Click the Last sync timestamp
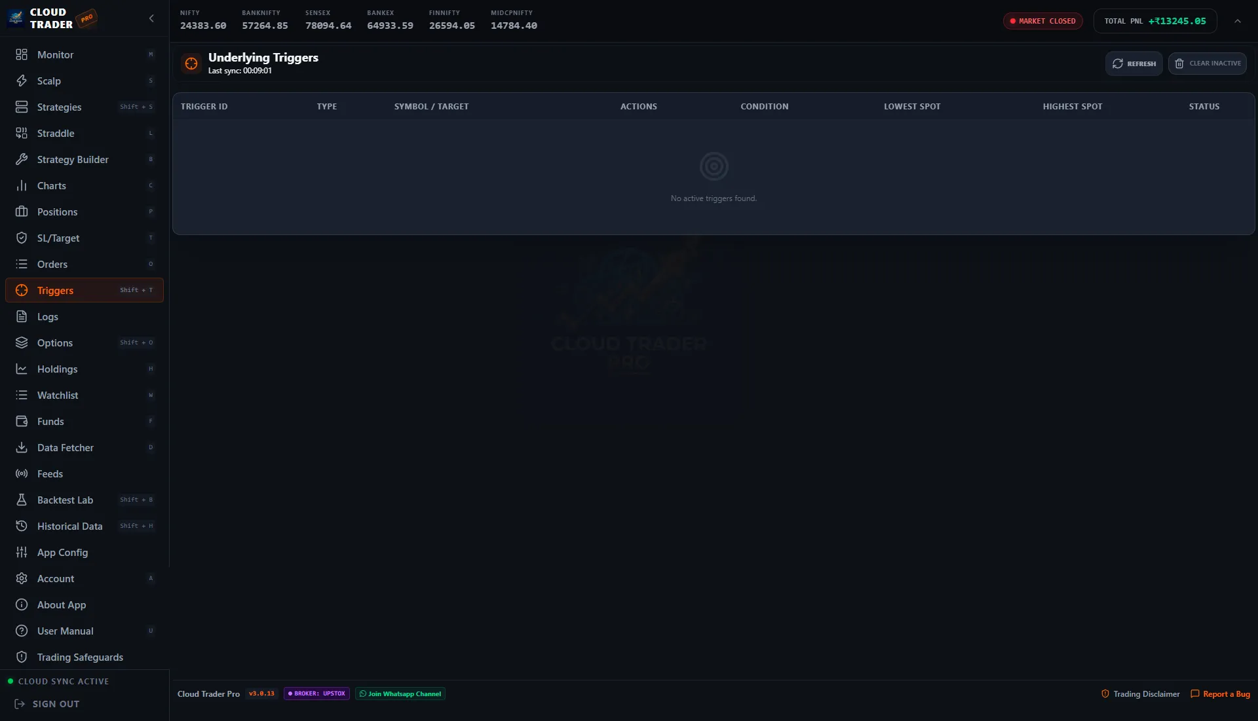The image size is (1258, 721). click(240, 71)
